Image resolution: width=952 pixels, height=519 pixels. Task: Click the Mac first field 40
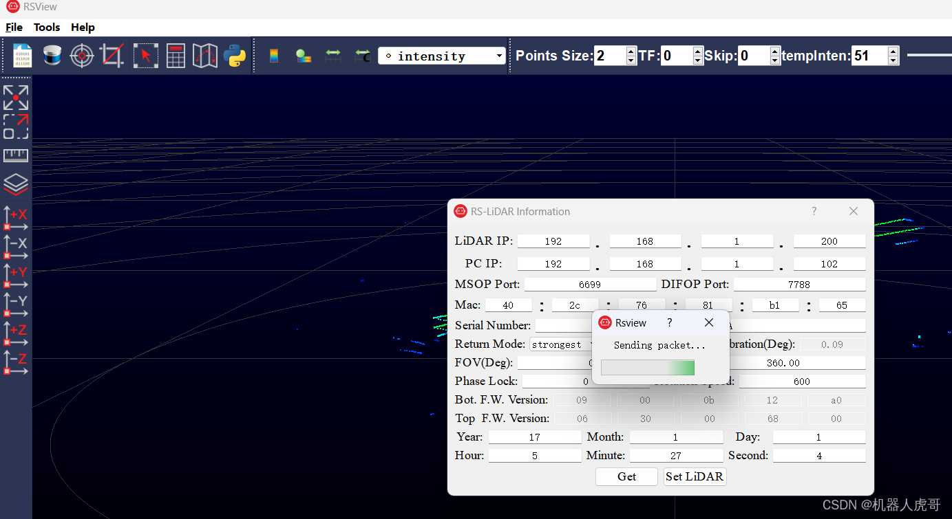click(x=508, y=305)
